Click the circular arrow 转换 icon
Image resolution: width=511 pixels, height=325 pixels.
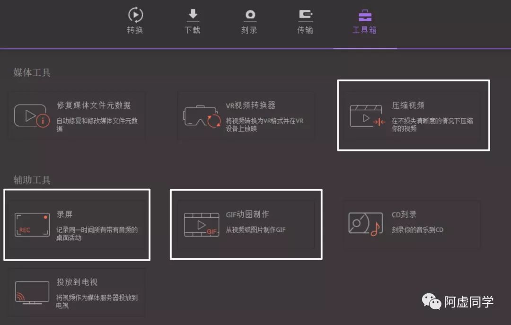pos(135,15)
